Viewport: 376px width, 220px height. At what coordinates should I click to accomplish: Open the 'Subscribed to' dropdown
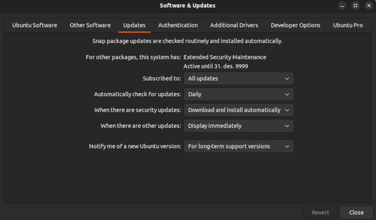pyautogui.click(x=238, y=78)
